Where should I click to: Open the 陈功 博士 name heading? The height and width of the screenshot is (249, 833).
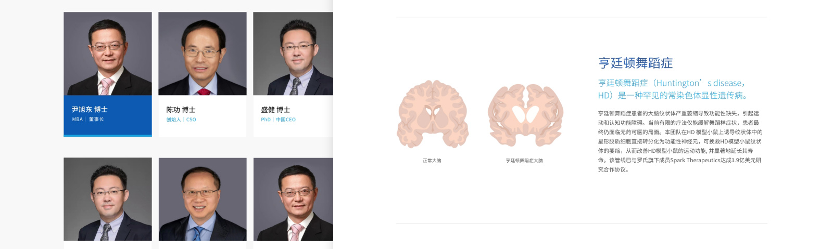click(x=181, y=110)
